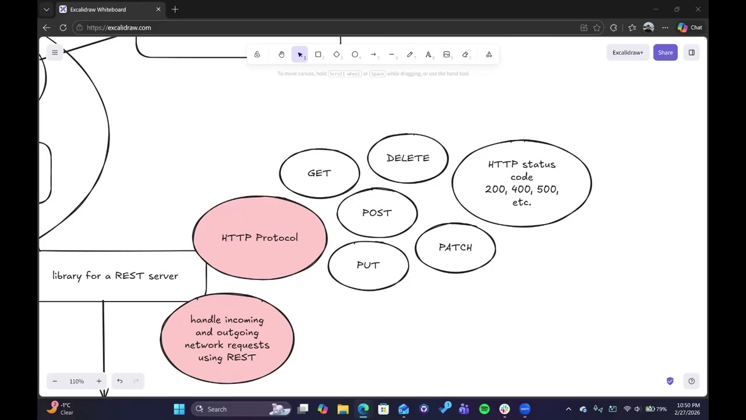Select the GET ellipse on canvas

(319, 173)
